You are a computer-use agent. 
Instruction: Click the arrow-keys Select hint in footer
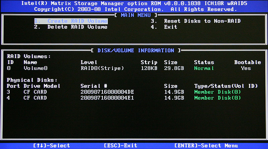[52, 146]
